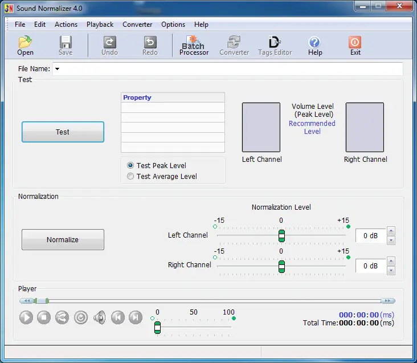Open the Actions menu

point(66,25)
